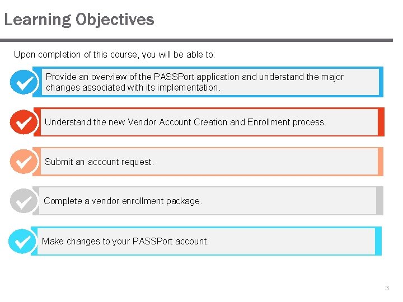The image size is (403, 302).
Task: Click the slide page number 3
Action: pos(386,288)
